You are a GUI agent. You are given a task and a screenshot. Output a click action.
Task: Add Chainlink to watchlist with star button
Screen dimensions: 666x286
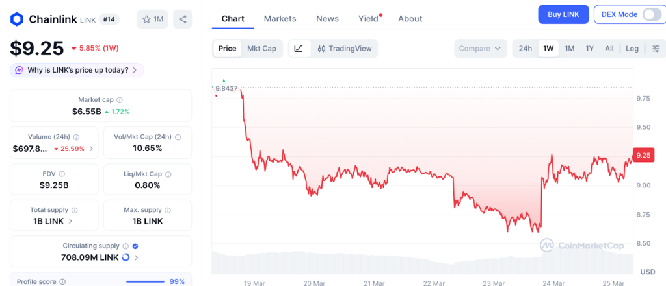[x=152, y=19]
